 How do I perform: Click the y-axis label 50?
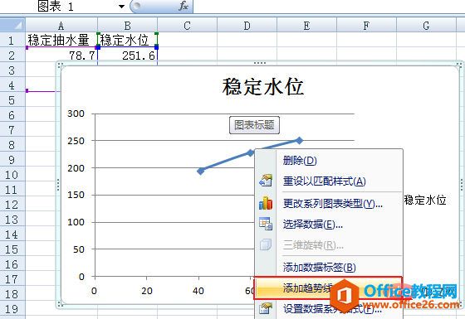pyautogui.click(x=79, y=249)
